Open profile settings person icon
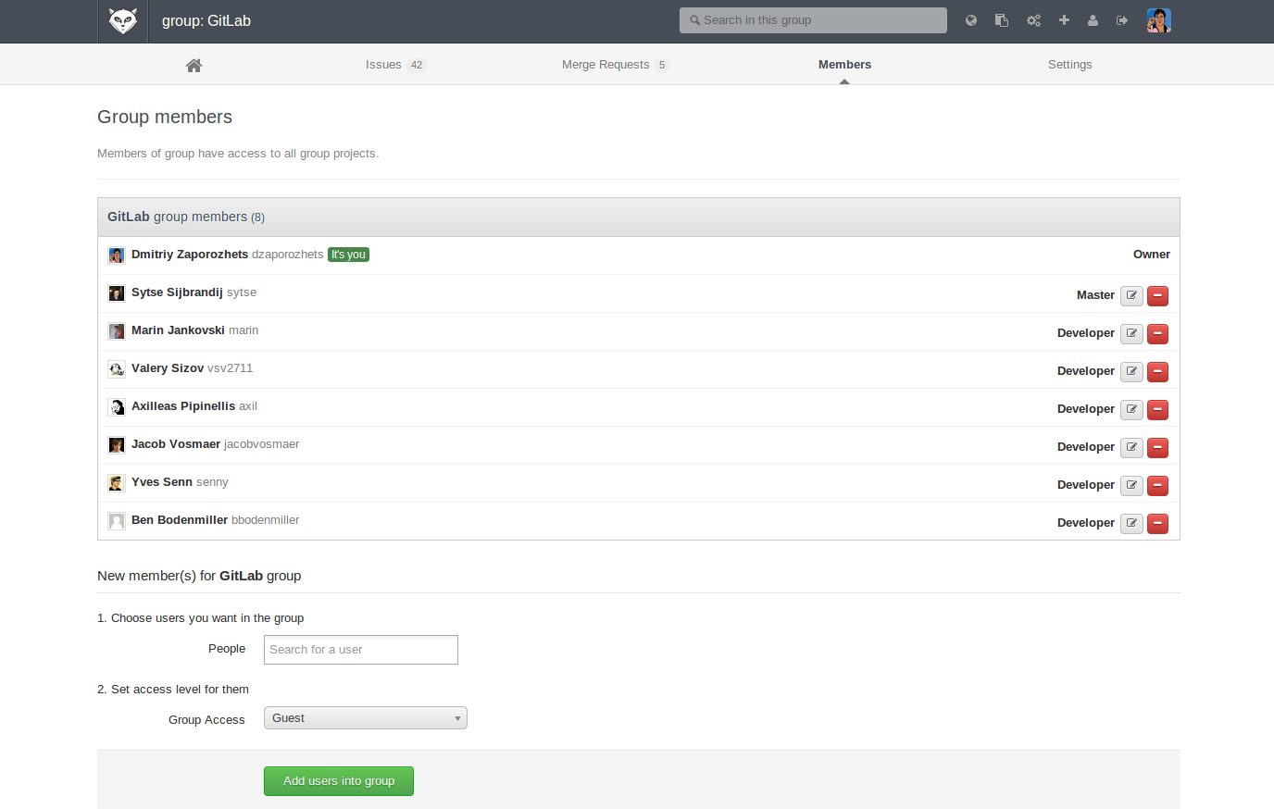Viewport: 1274px width, 809px height. coord(1093,19)
